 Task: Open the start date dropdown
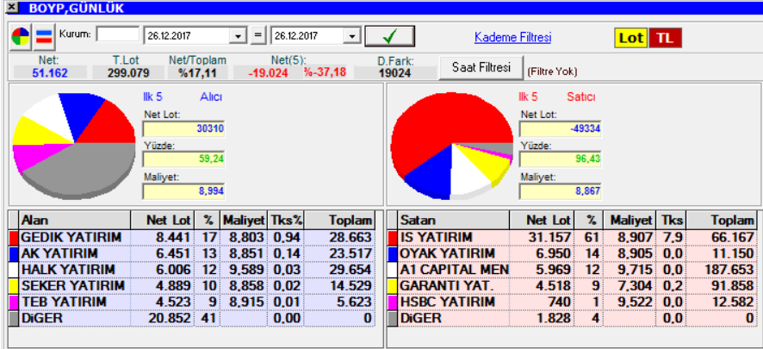(x=238, y=36)
